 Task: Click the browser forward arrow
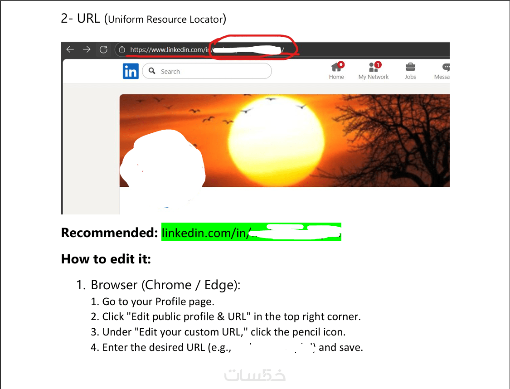pyautogui.click(x=87, y=49)
